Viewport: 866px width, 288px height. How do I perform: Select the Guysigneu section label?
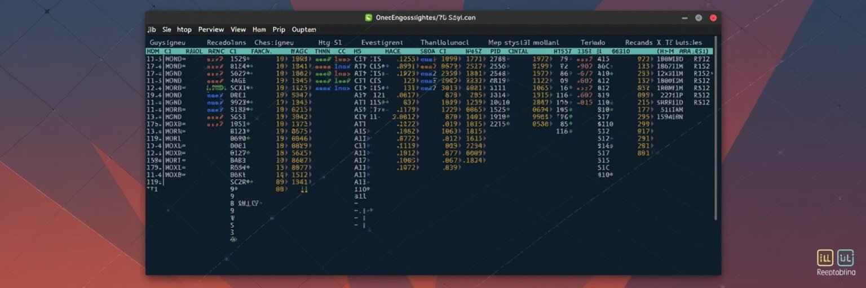(167, 43)
